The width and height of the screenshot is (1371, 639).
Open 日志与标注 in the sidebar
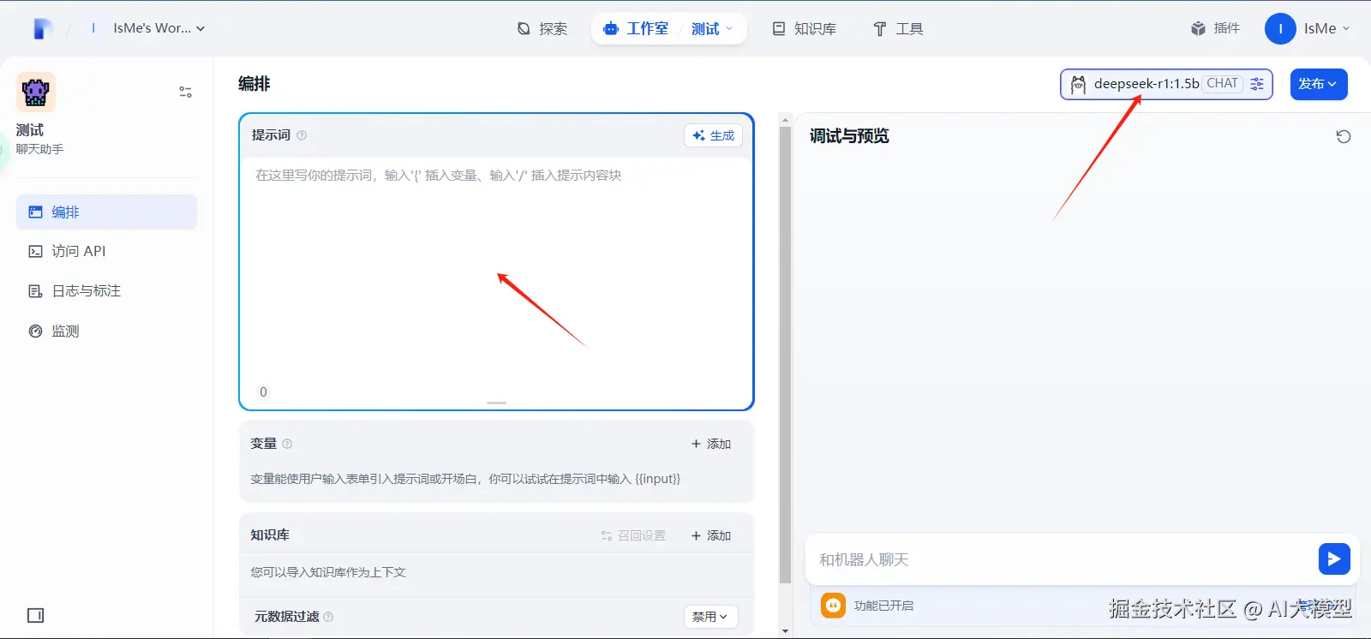pos(106,291)
